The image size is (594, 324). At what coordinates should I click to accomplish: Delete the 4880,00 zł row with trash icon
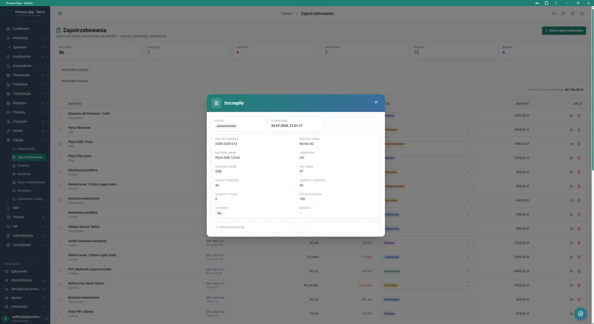(x=579, y=271)
